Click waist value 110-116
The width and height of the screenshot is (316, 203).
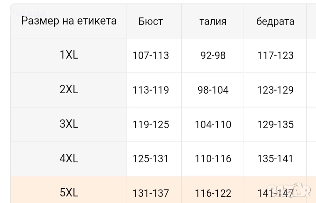[213, 159]
